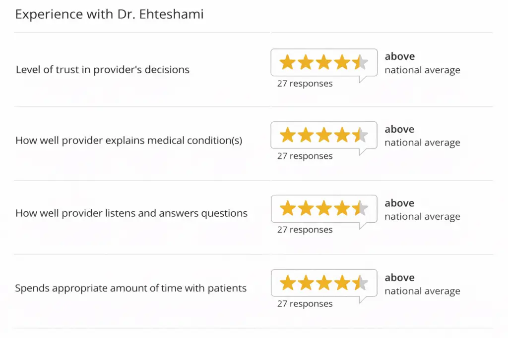Click half-filled fifth star in listens rating
Image resolution: width=508 pixels, height=338 pixels.
pos(361,208)
